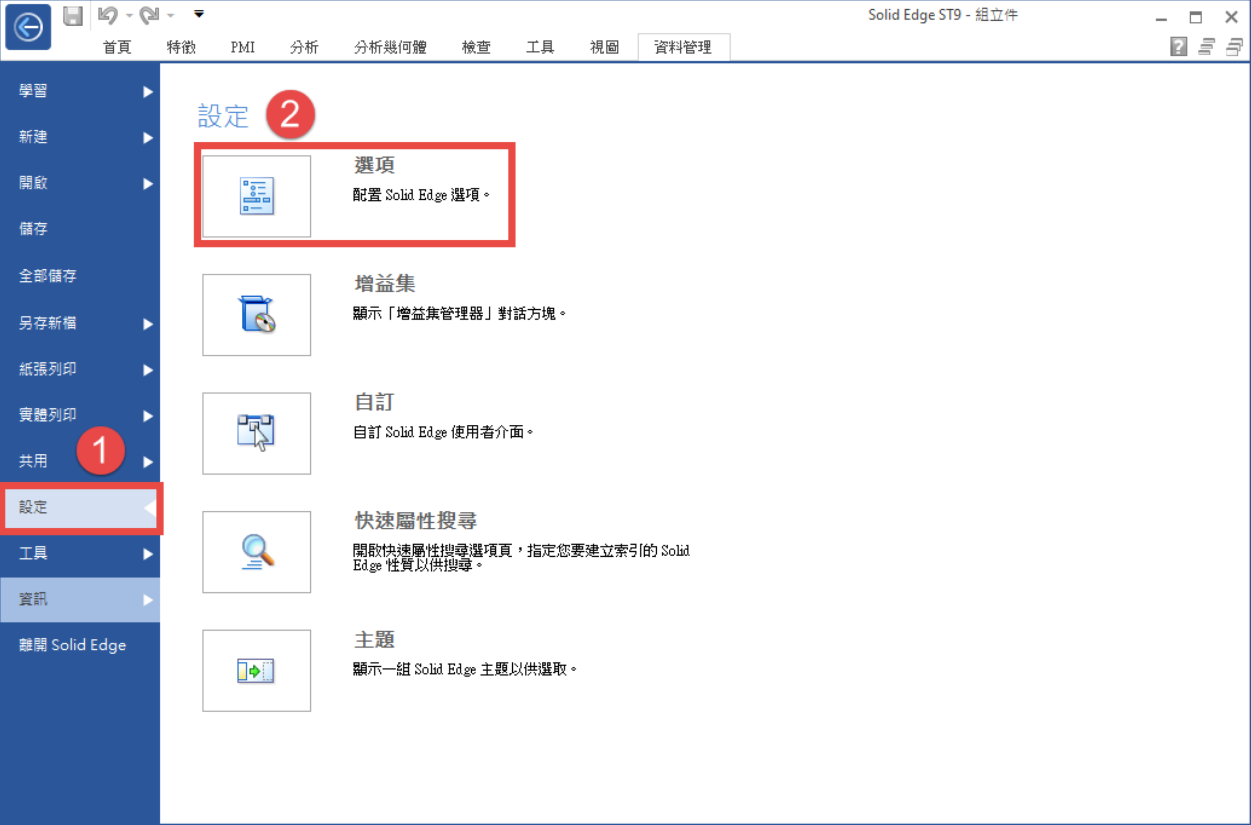This screenshot has height=825, width=1251.
Task: Click the Undo arrow icon
Action: (108, 15)
